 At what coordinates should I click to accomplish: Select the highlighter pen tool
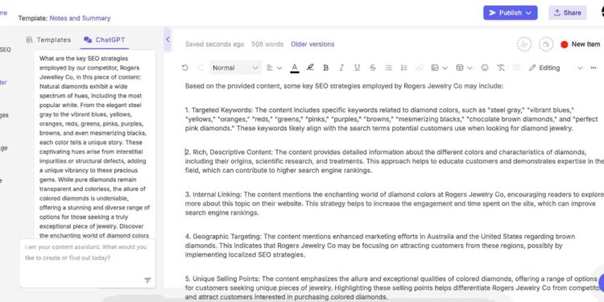click(310, 68)
